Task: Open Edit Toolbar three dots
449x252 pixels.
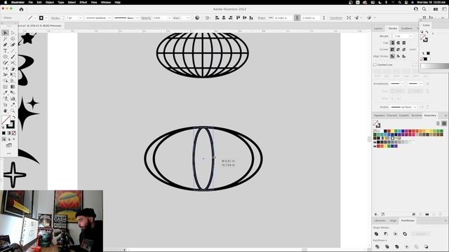Action: click(9, 153)
